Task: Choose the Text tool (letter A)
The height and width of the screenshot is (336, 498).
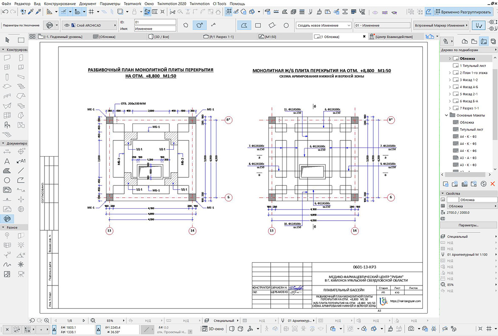Action: tap(7, 161)
